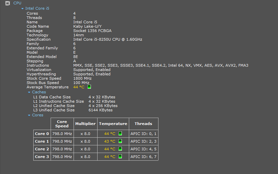Click the CPU section heading

(x=17, y=3)
